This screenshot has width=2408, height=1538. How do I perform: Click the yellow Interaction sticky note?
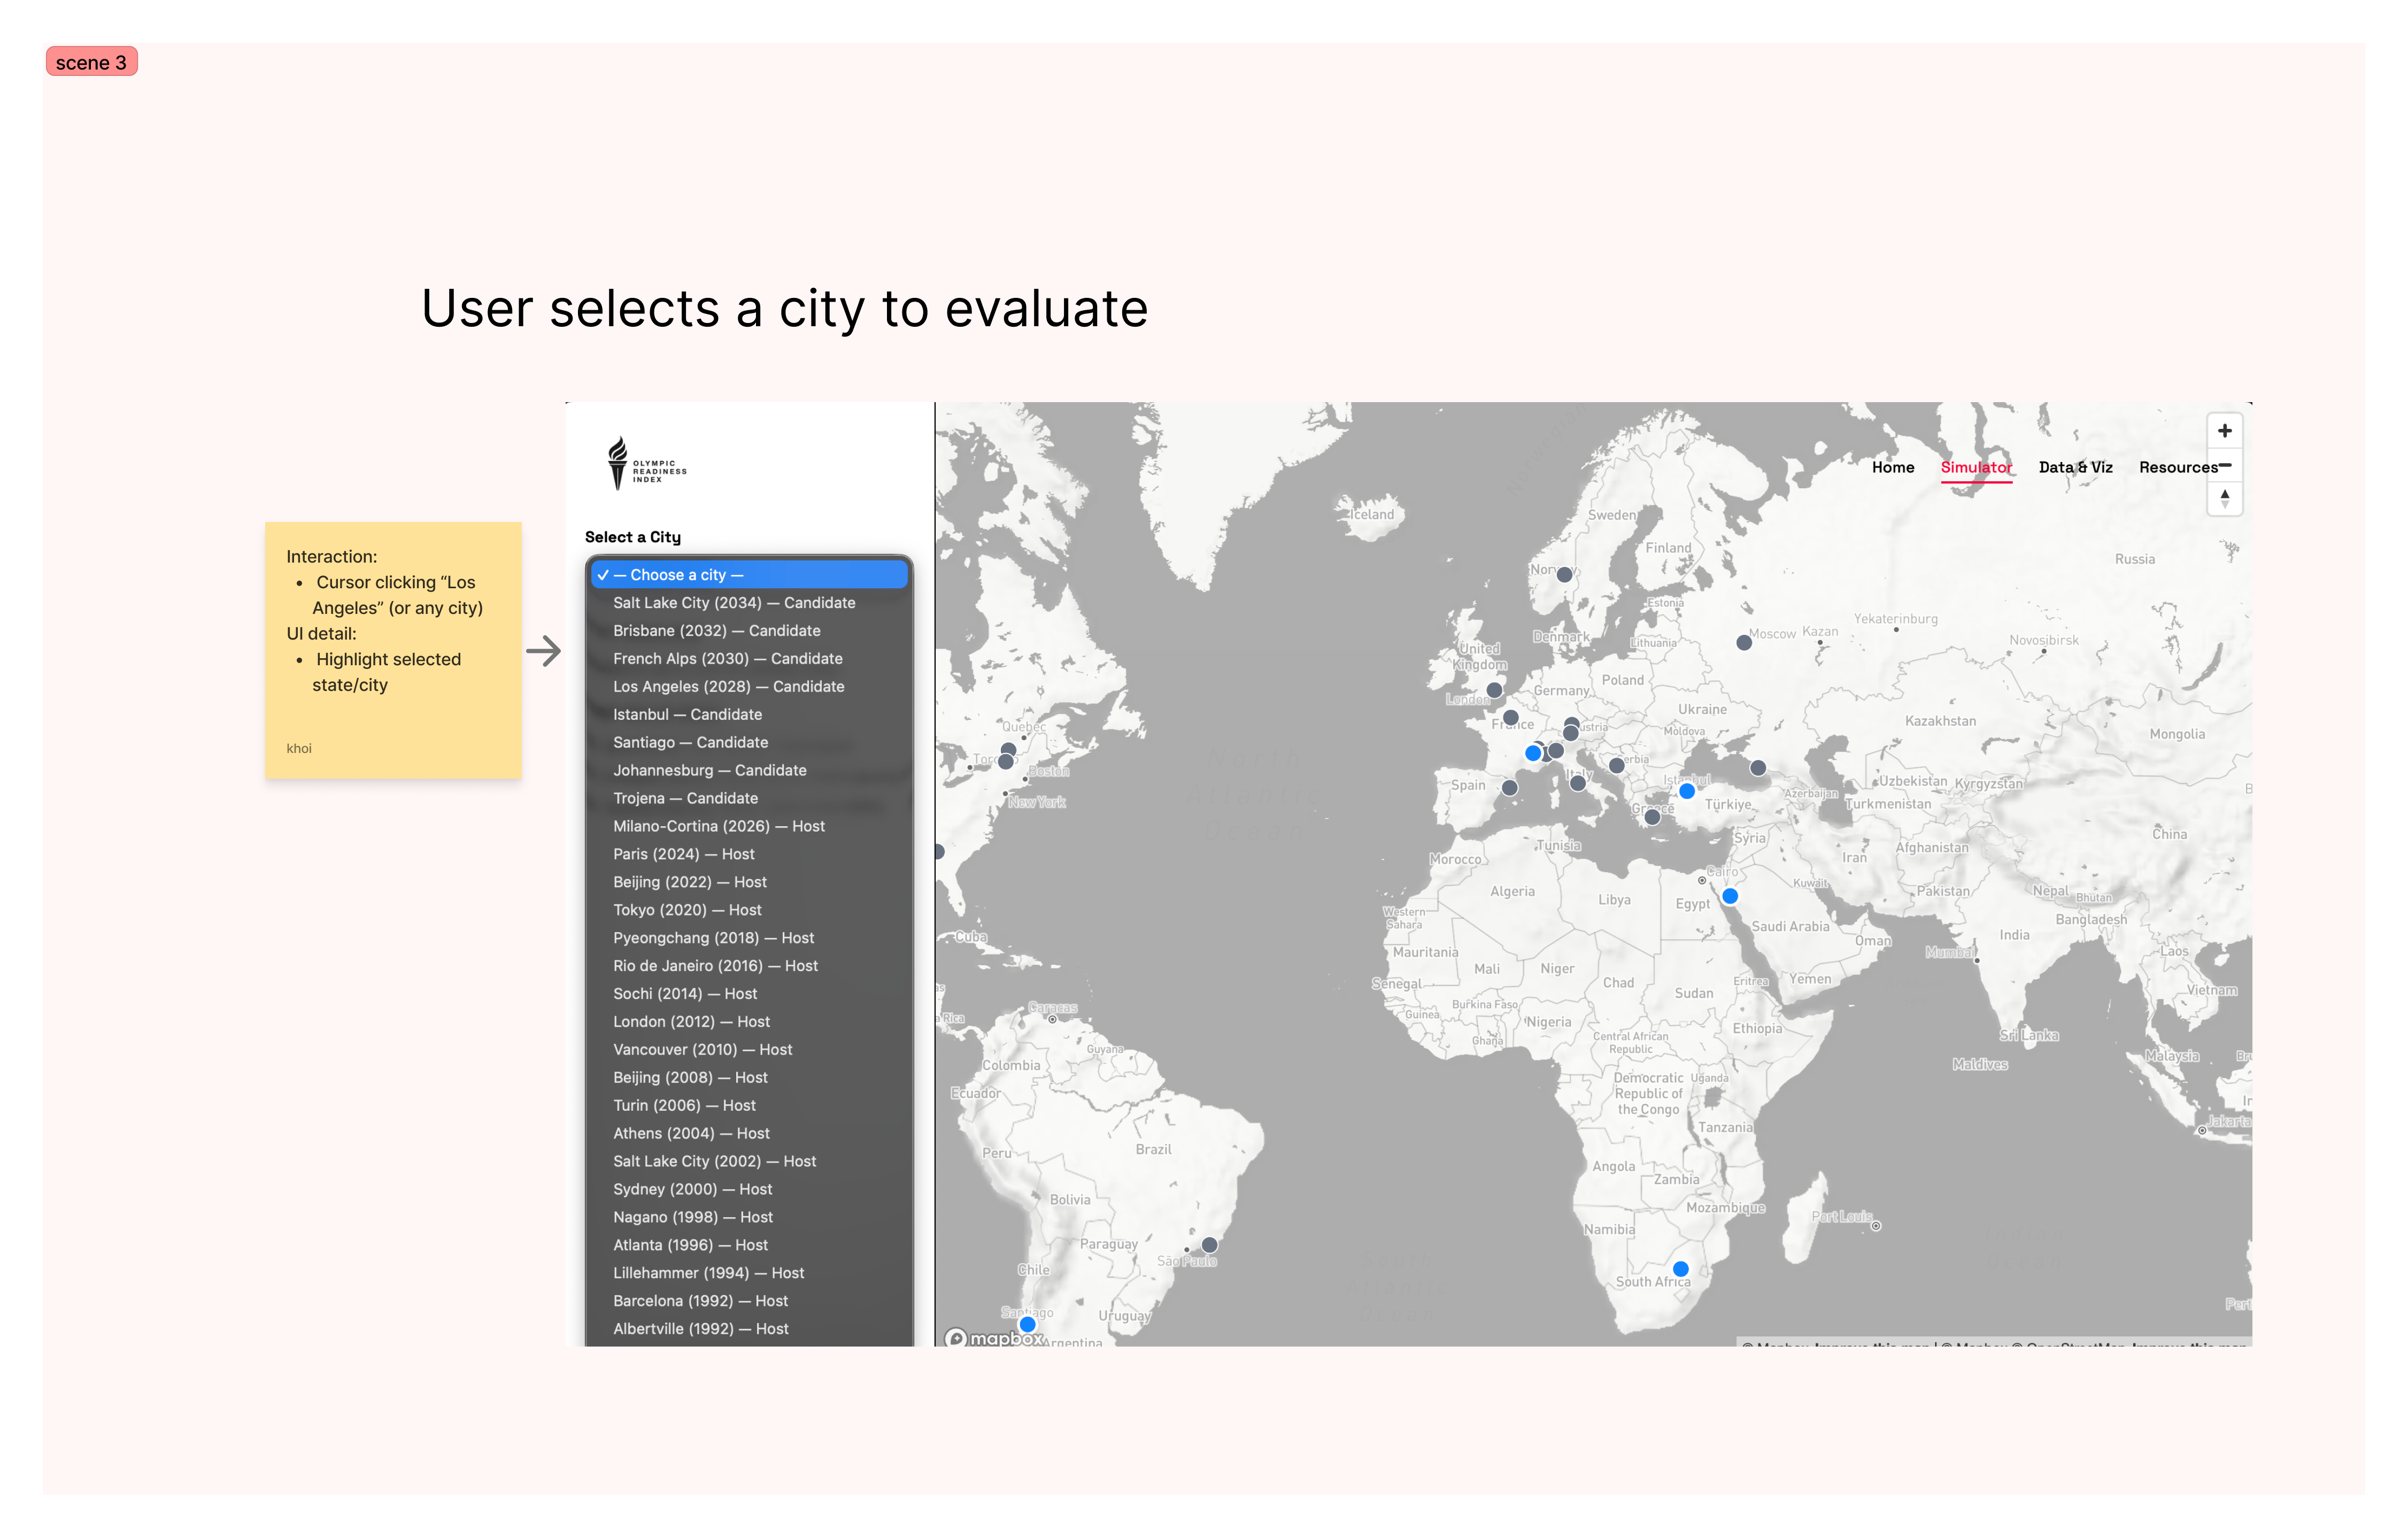point(393,650)
